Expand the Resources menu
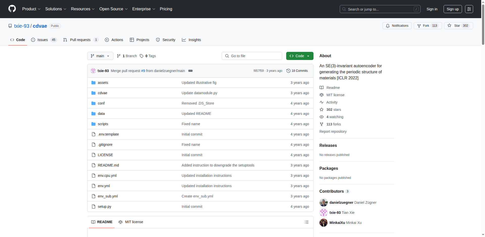 pyautogui.click(x=83, y=9)
